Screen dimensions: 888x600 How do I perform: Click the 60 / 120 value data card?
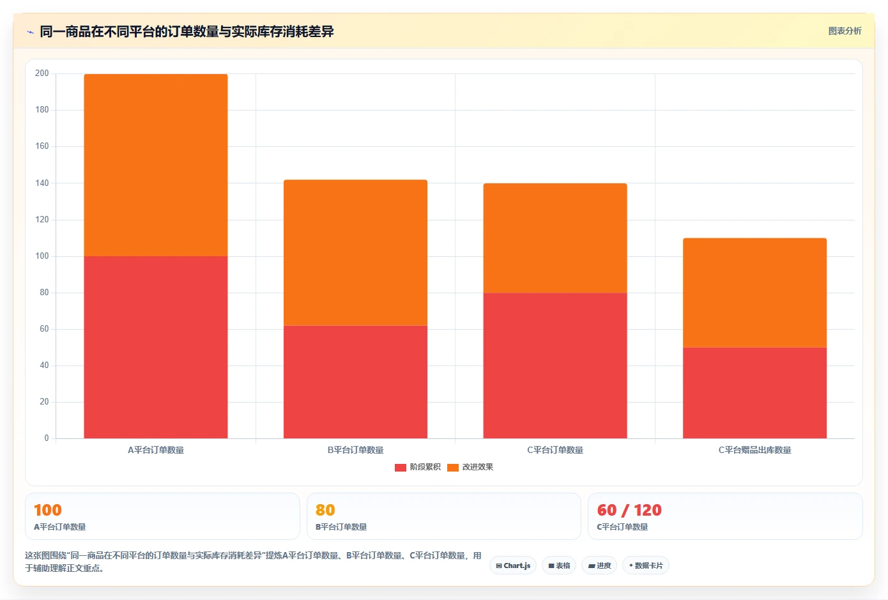point(725,516)
